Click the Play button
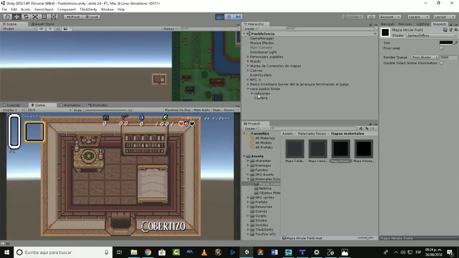 tap(219, 17)
